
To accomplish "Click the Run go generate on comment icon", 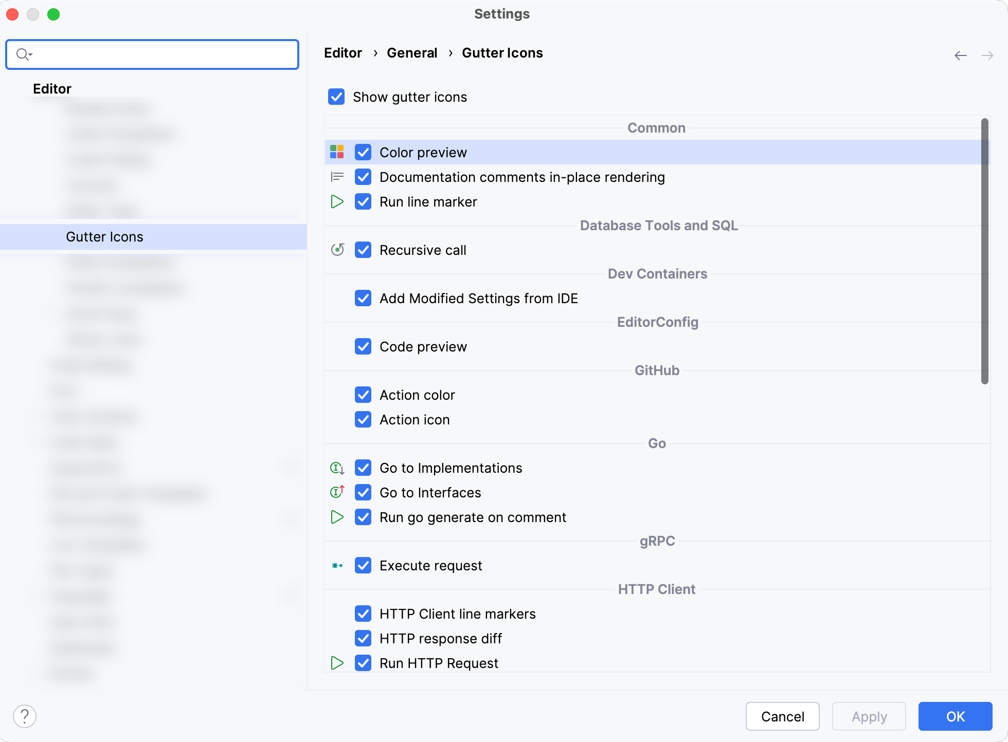I will click(338, 517).
